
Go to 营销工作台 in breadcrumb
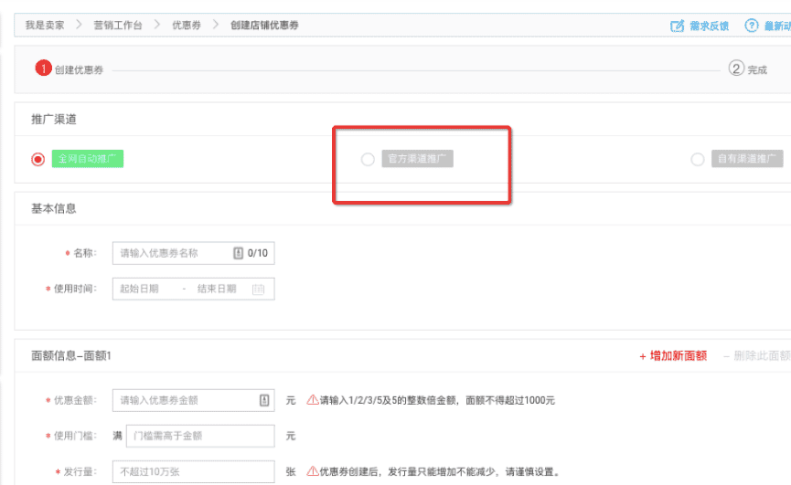(x=117, y=25)
